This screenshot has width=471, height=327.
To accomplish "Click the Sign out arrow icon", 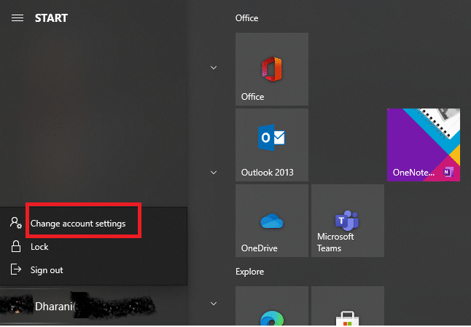I will point(16,269).
